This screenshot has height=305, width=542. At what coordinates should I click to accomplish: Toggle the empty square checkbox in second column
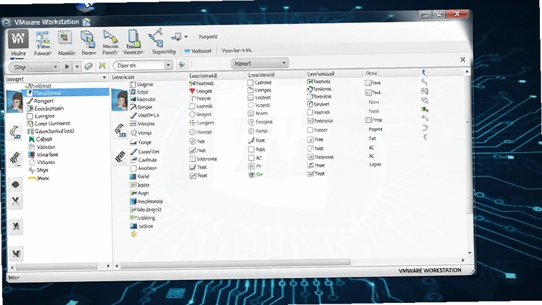(192, 106)
